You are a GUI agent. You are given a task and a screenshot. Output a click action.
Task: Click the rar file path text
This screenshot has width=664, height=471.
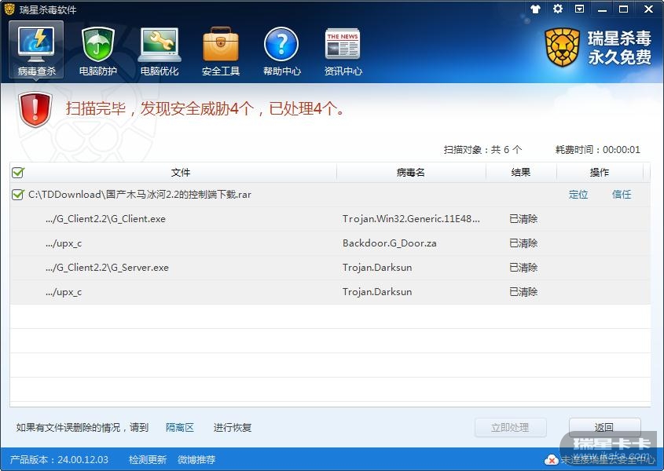pos(140,195)
